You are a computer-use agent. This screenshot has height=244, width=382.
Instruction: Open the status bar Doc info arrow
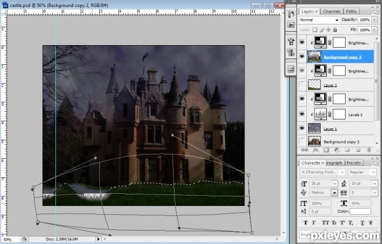99,240
